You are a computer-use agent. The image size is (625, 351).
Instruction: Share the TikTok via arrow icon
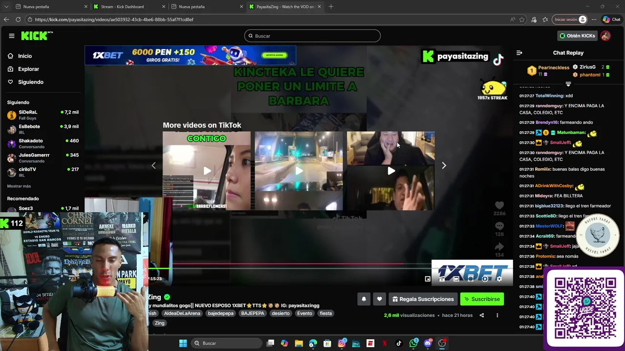click(499, 247)
